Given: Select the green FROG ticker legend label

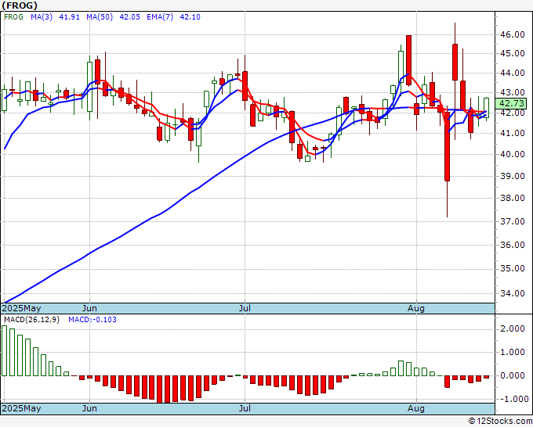Looking at the screenshot, I should [x=13, y=17].
